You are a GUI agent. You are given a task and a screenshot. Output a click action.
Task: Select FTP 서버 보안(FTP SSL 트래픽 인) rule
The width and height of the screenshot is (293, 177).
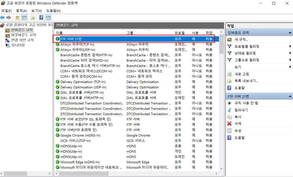point(136,119)
